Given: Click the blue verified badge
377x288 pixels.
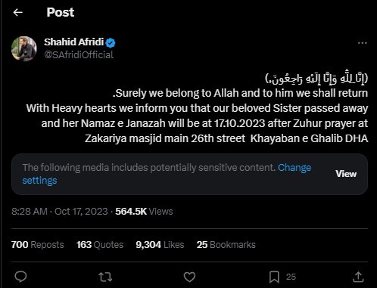Looking at the screenshot, I should coord(111,42).
